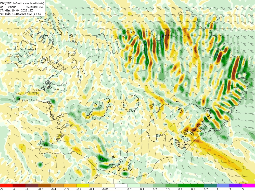Pick the 0.3 green legend swatch
Image resolution: width=255 pixels, height=191 pixels.
[x=172, y=185]
